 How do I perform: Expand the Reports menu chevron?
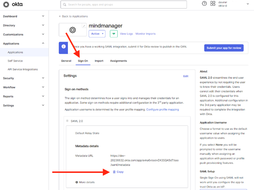(x=43, y=96)
